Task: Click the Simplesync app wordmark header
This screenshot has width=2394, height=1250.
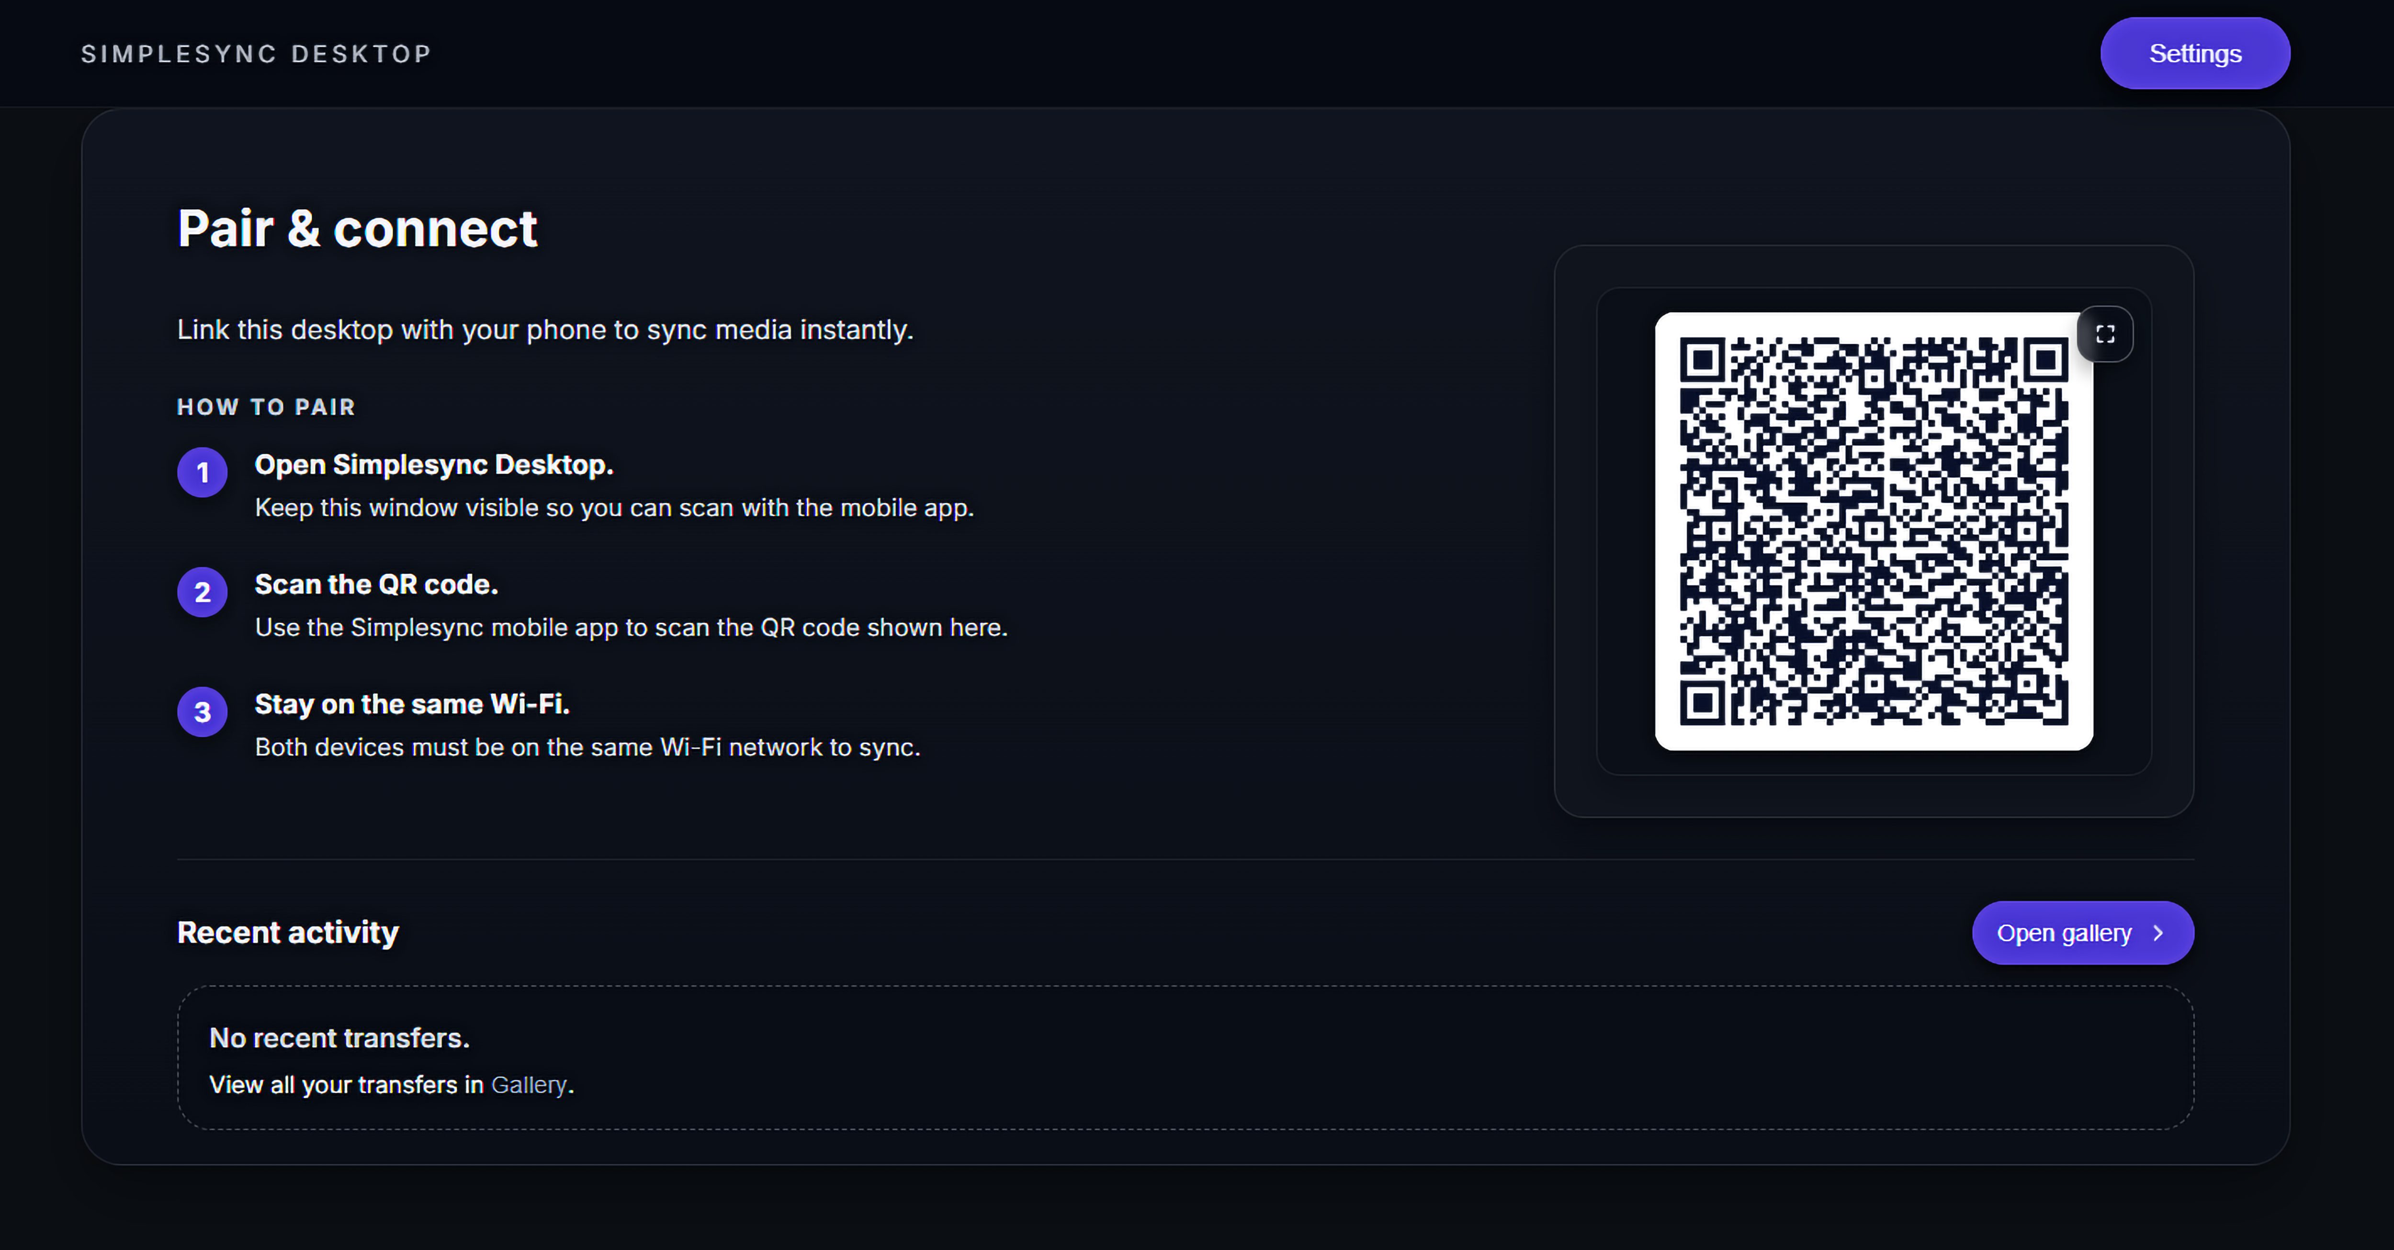Action: [257, 53]
